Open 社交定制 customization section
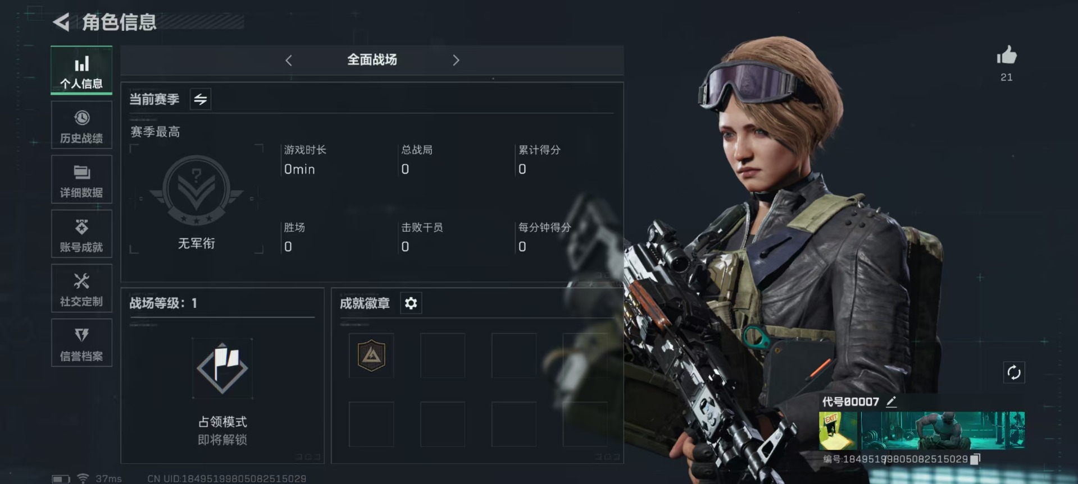 81,288
